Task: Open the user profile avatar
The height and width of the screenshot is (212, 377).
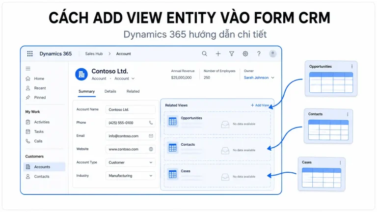Action: [272, 53]
